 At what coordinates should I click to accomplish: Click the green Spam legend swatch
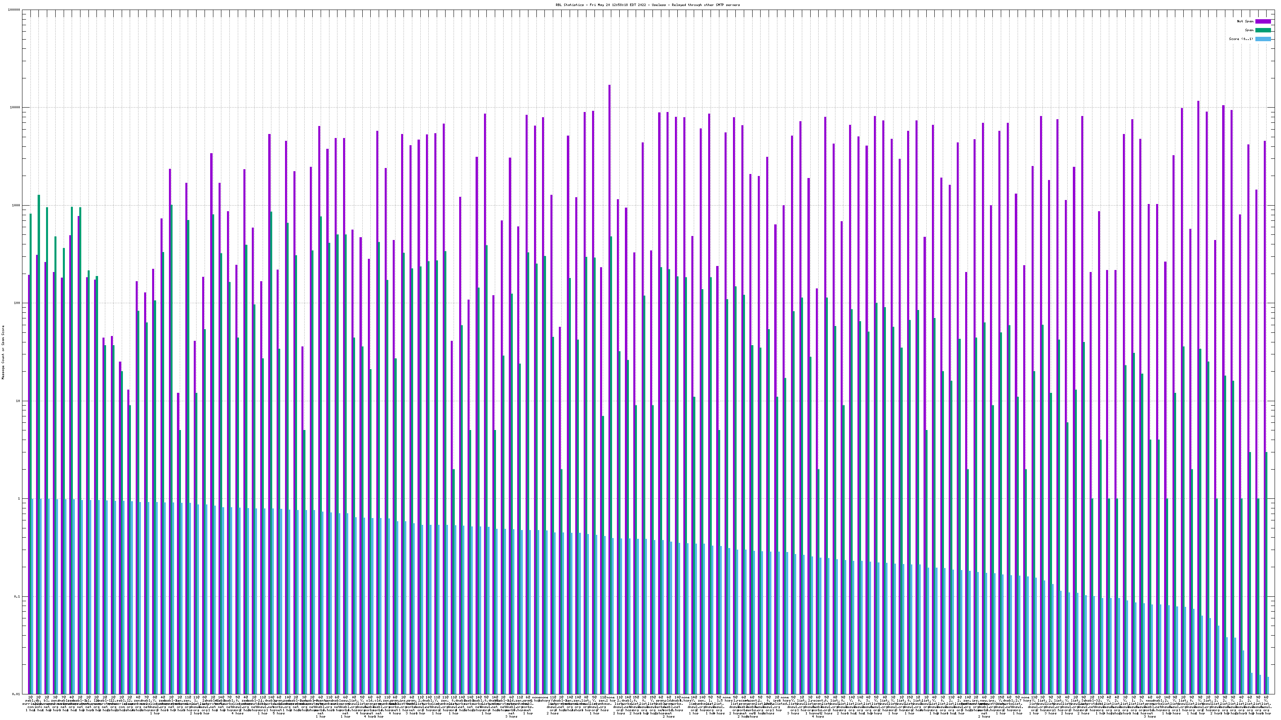(1263, 30)
